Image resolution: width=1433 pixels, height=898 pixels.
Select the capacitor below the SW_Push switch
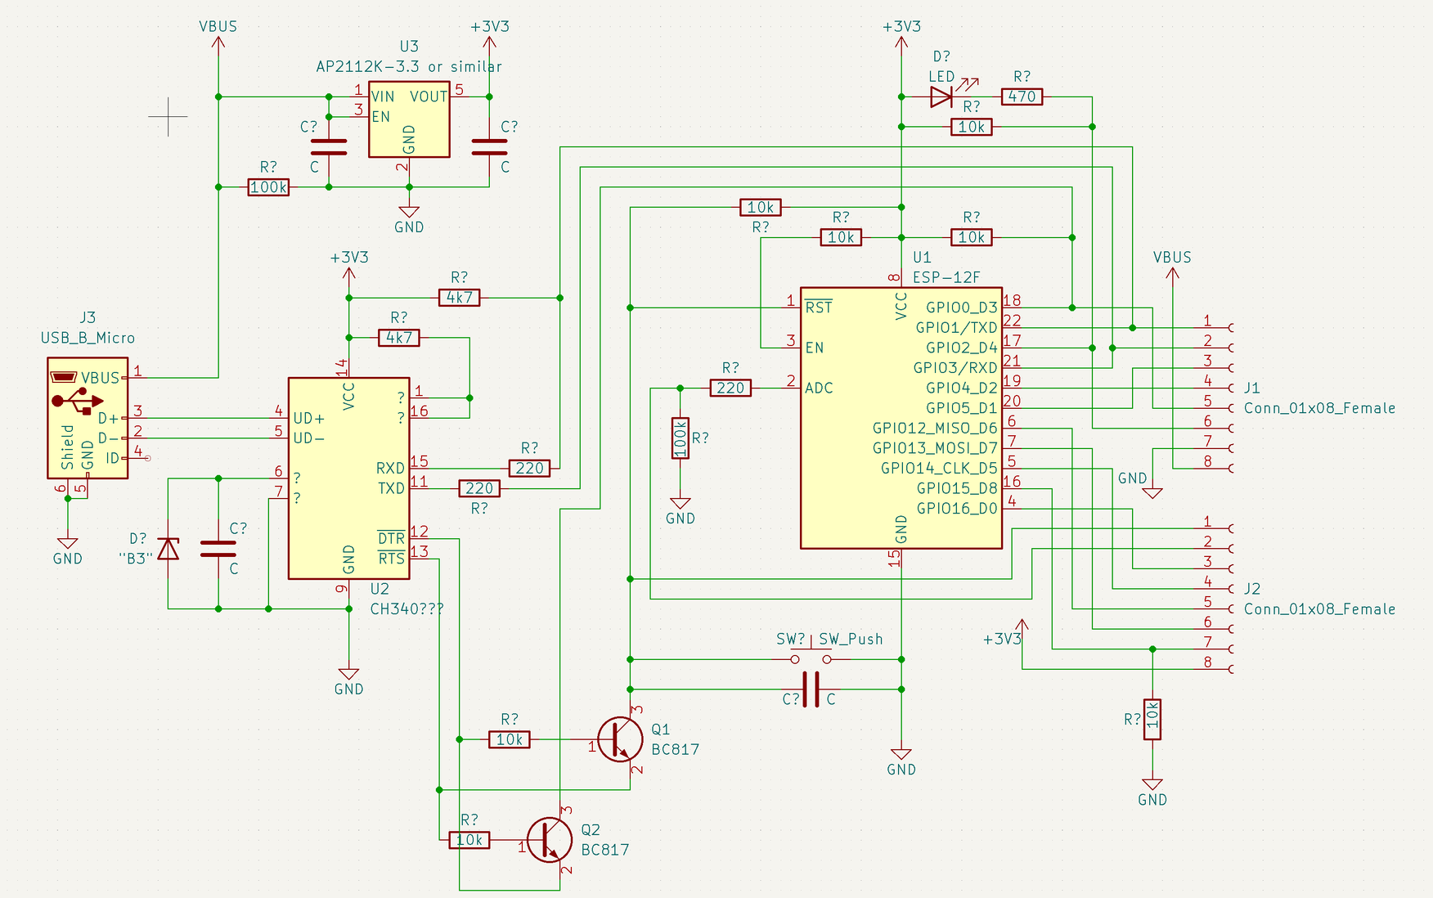(811, 689)
